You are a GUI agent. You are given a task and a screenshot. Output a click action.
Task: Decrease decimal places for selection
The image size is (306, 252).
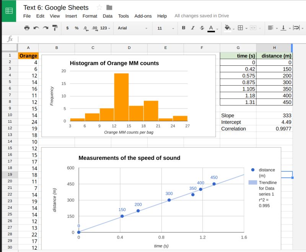(86, 28)
